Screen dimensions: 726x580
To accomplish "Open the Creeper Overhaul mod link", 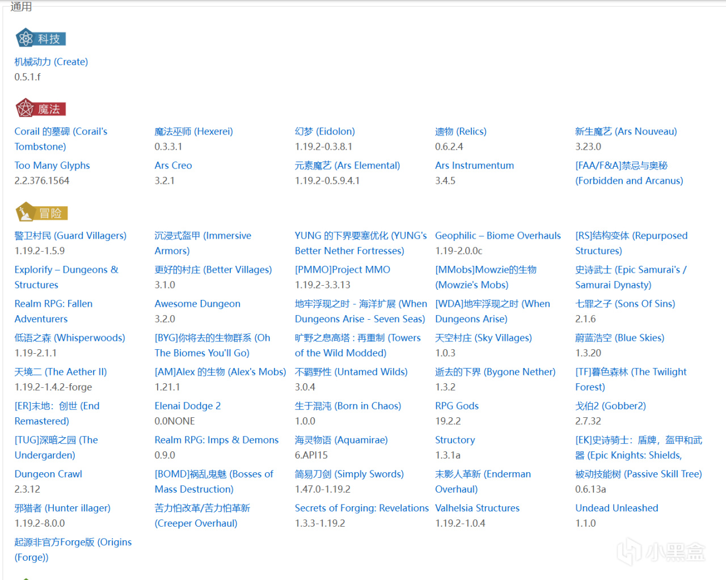I will [x=202, y=515].
